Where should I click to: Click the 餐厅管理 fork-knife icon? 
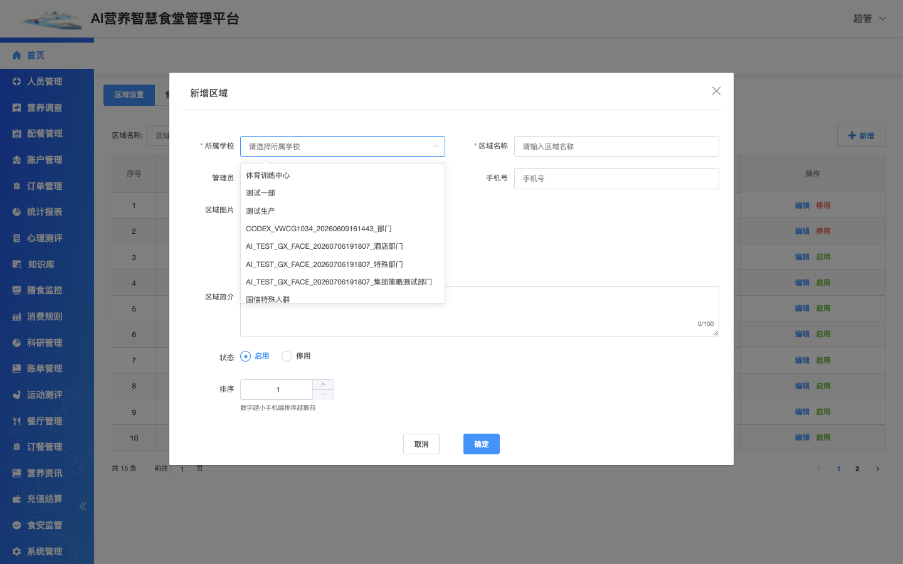17,421
